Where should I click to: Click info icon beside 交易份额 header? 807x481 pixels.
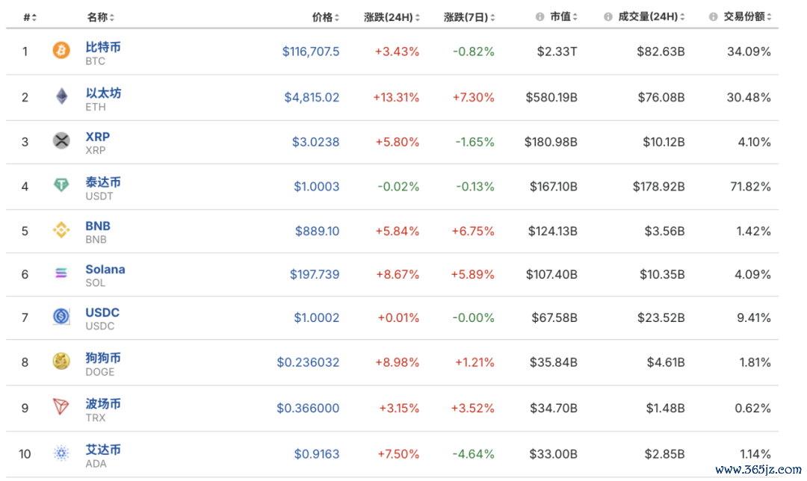(713, 17)
